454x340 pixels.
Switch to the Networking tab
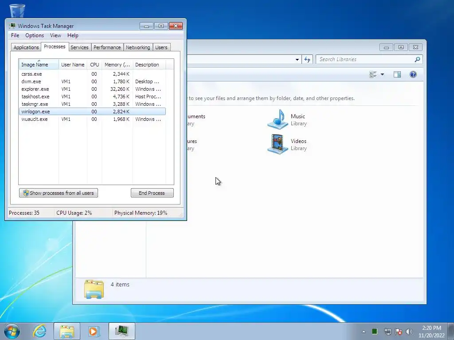click(138, 47)
